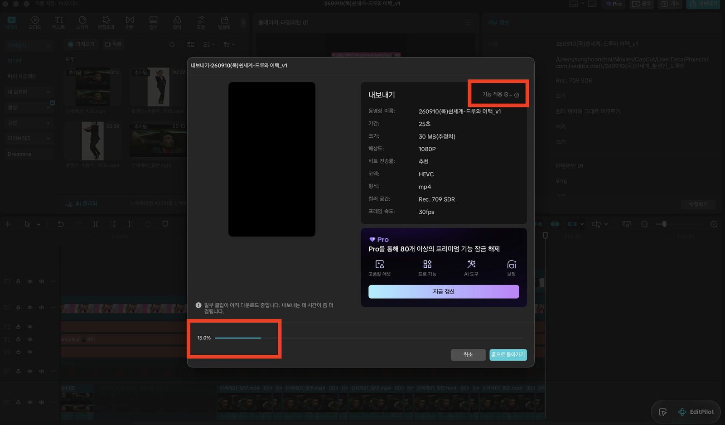Screen dimensions: 725x425
Task: Mute the bottom video track speaker icon
Action: [42, 402]
